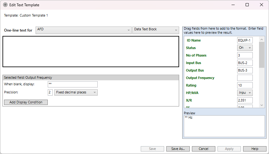This screenshot has width=269, height=154.
Task: Edit the X/R value 2.351
Action: (245, 100)
